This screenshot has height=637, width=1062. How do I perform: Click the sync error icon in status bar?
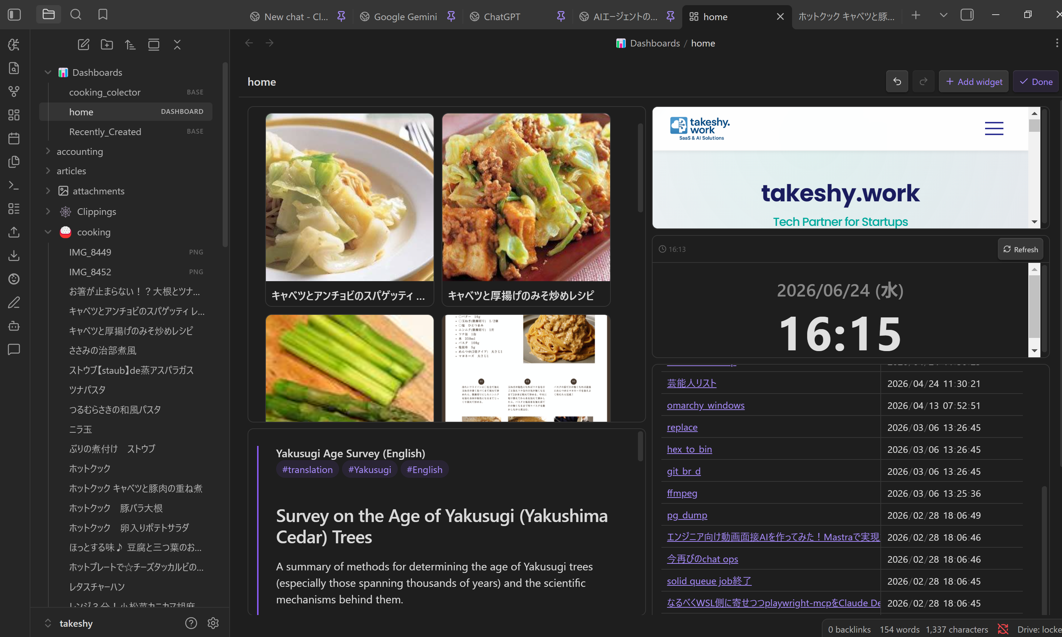tap(1003, 629)
